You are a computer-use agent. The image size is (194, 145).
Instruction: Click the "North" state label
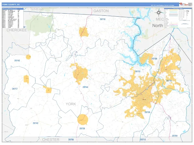click(158, 25)
